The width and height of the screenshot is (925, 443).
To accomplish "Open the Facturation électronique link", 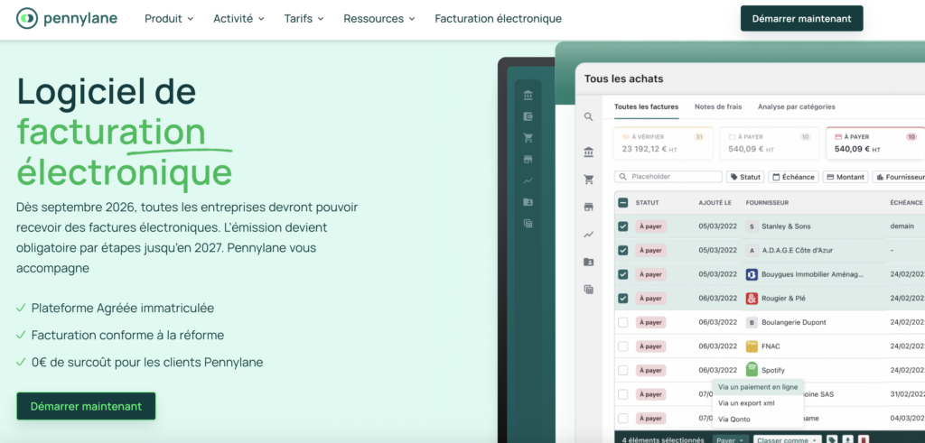I will 498,18.
